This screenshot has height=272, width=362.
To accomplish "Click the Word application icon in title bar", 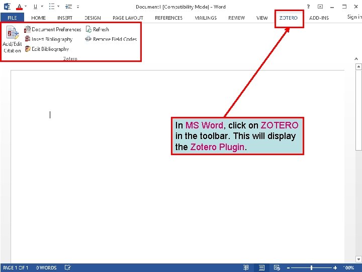I will 7,7.
